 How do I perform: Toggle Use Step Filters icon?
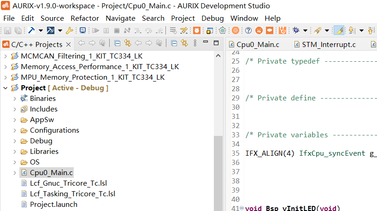173,30
